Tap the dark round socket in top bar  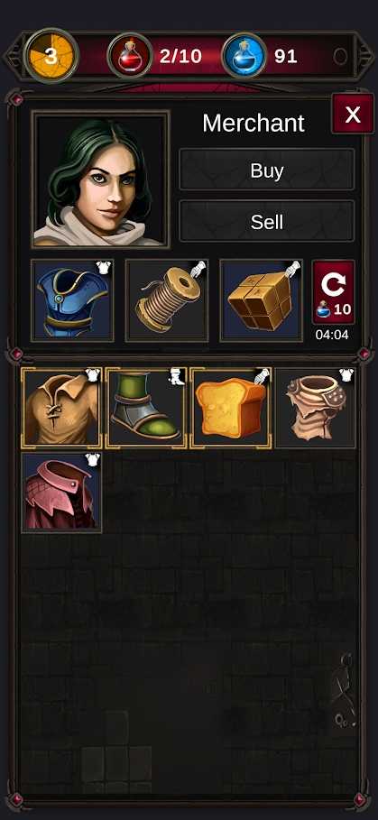click(340, 57)
